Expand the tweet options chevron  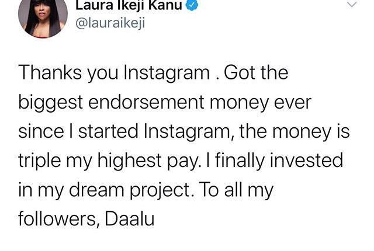[351, 5]
